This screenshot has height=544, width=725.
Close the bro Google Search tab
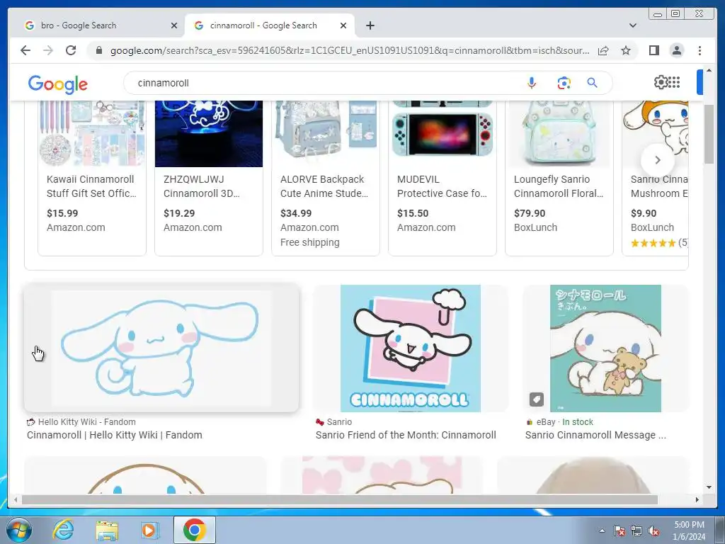click(174, 25)
